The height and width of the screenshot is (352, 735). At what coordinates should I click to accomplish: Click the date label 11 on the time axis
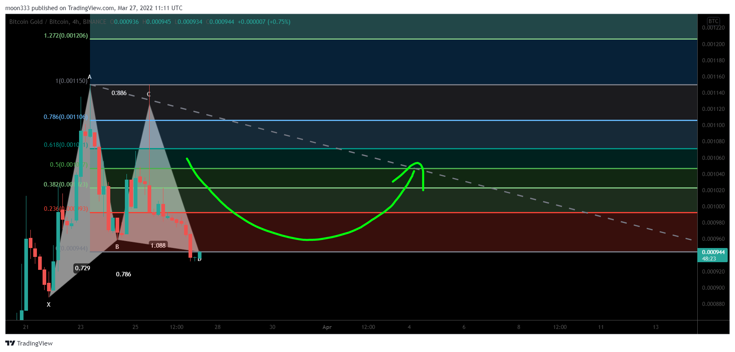click(x=601, y=327)
